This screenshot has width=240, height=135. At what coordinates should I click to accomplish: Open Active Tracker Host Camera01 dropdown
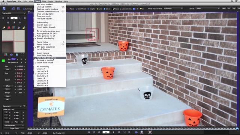click(x=173, y=9)
